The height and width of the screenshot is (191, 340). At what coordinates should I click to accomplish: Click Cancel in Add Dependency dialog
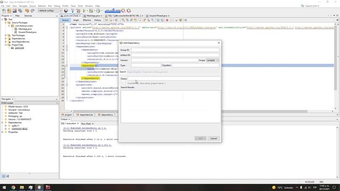pos(214,138)
